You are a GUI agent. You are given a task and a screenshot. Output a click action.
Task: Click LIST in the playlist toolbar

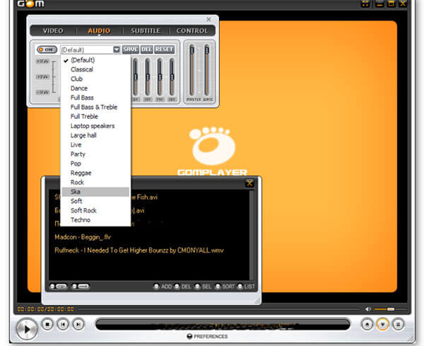tap(246, 287)
